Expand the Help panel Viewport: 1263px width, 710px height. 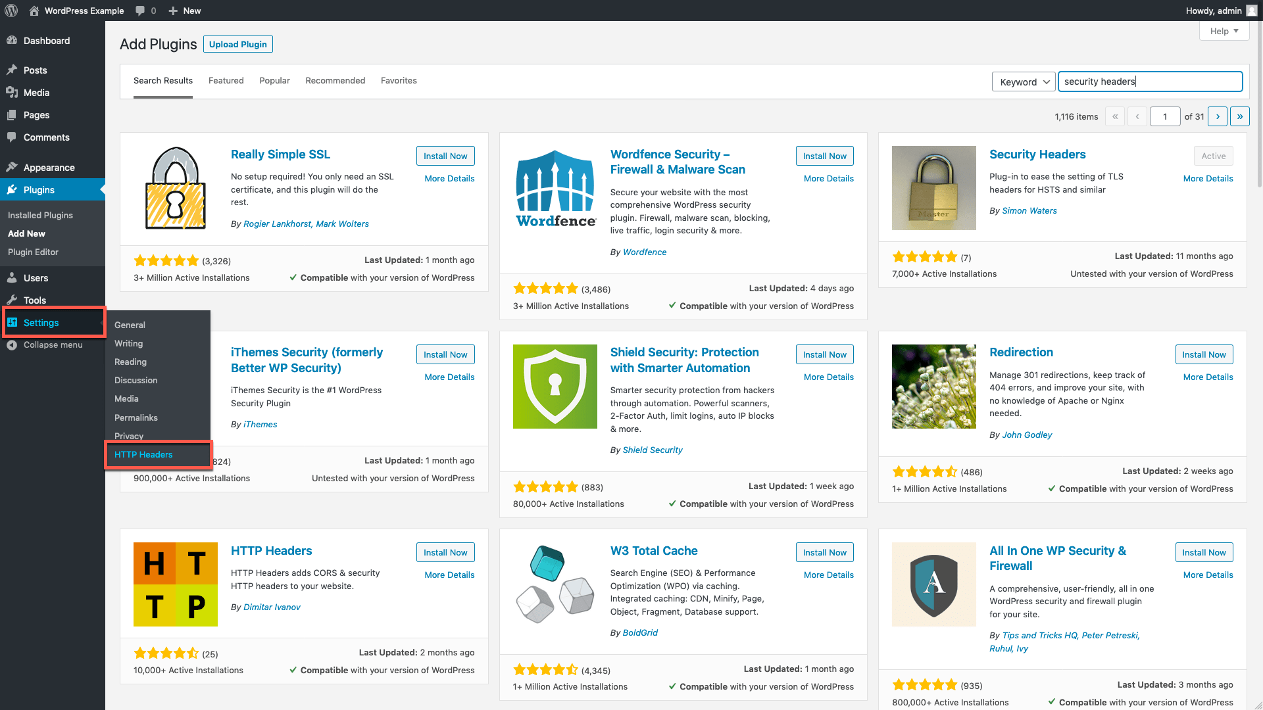point(1223,31)
